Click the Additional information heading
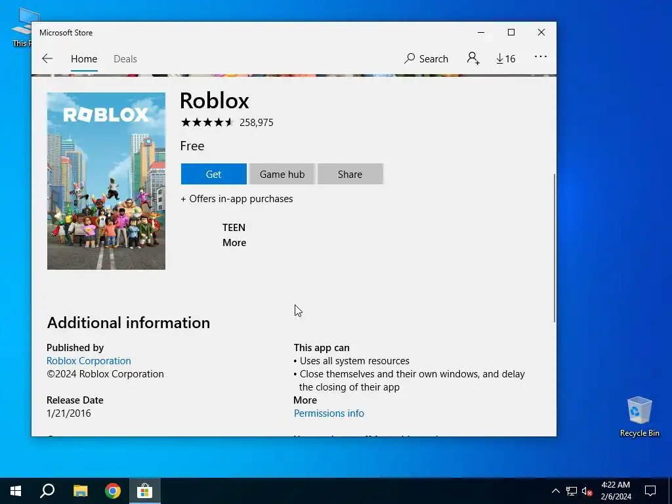Viewport: 672px width, 504px height. 129,323
